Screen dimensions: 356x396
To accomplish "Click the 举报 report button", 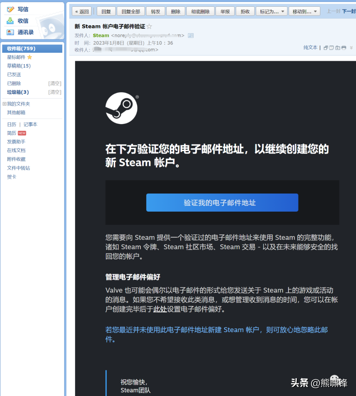I will 225,12.
